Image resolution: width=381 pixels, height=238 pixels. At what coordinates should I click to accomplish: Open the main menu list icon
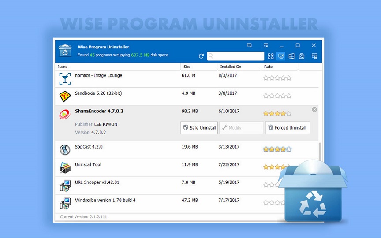(266, 45)
